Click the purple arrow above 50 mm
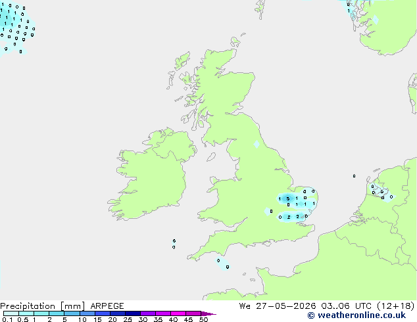 [208, 313]
